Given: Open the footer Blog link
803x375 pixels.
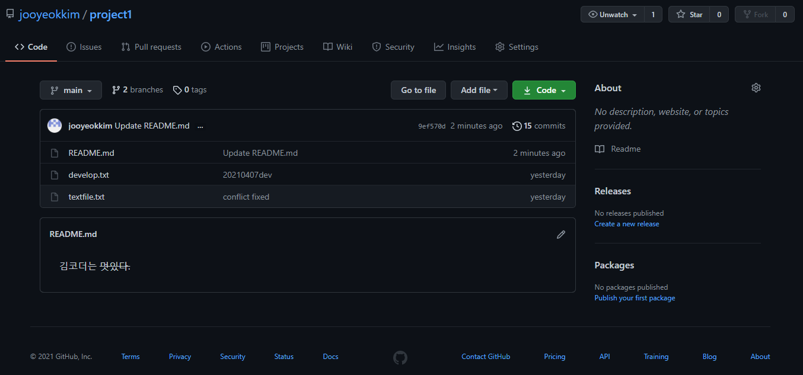Looking at the screenshot, I should coord(709,357).
